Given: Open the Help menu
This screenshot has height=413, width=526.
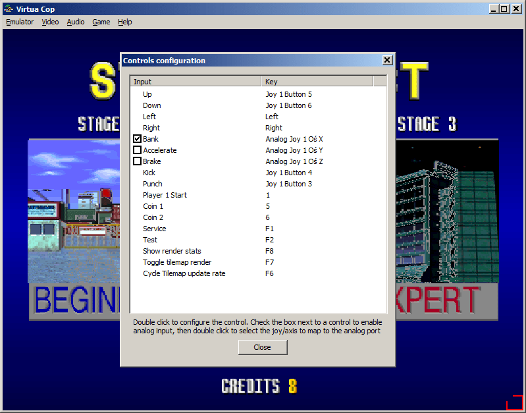Looking at the screenshot, I should [125, 22].
